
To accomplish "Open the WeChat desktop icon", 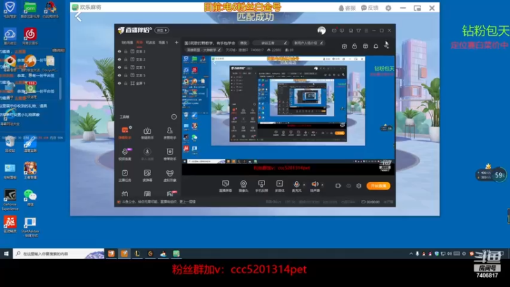I will coord(30,198).
